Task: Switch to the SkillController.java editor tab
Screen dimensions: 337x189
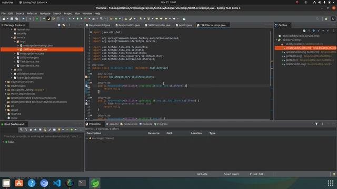Action: (x=157, y=25)
